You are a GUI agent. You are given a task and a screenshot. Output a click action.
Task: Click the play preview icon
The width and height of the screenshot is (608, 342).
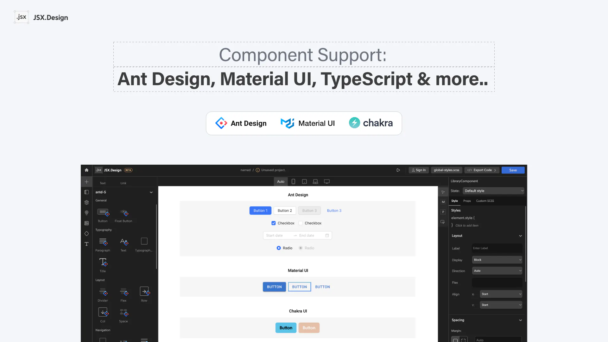(x=398, y=170)
